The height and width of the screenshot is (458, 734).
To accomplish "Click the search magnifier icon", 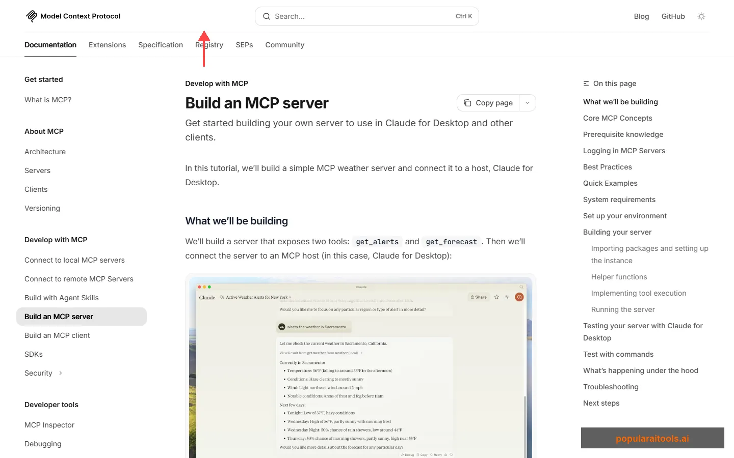I will coord(266,16).
